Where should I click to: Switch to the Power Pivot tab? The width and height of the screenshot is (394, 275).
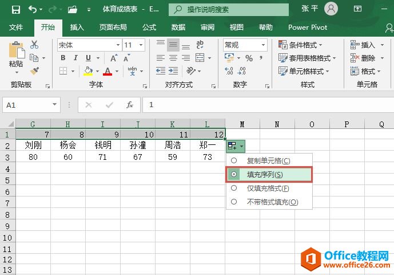308,27
